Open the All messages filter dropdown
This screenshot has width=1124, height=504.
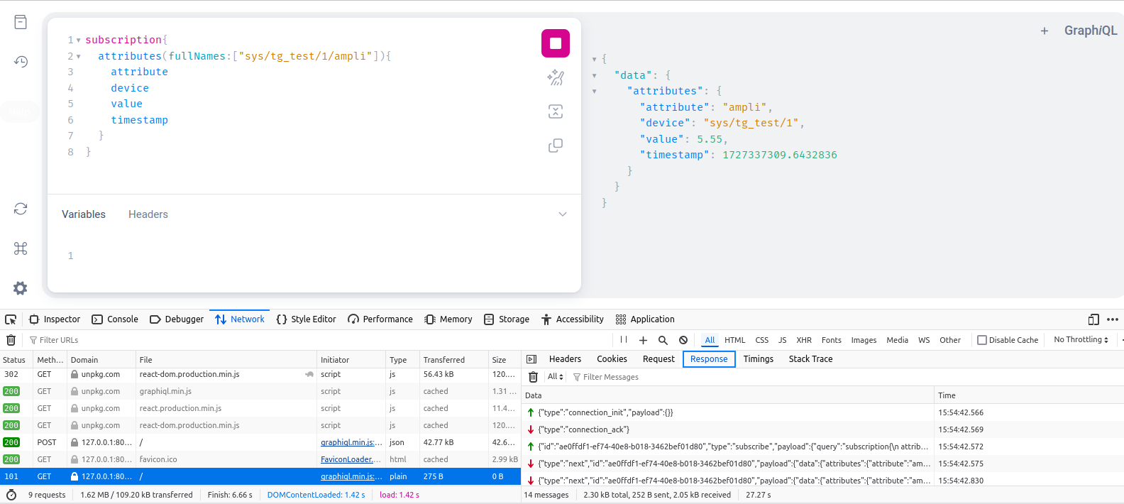click(555, 377)
